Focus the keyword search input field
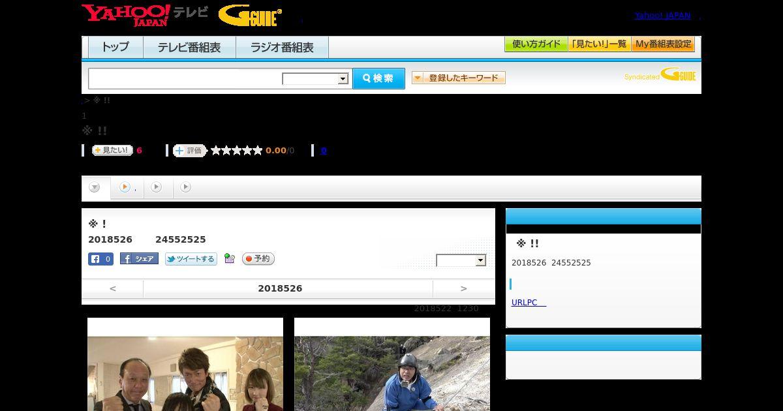Screen dimensions: 783x411 point(185,79)
